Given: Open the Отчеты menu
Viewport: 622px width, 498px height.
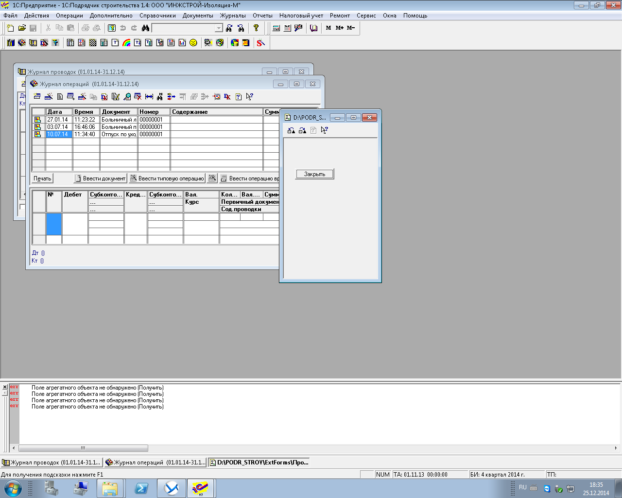Looking at the screenshot, I should coord(262,16).
